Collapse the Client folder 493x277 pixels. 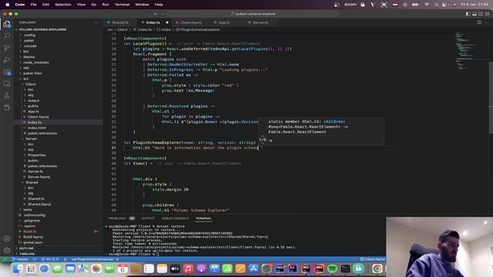pos(59,84)
